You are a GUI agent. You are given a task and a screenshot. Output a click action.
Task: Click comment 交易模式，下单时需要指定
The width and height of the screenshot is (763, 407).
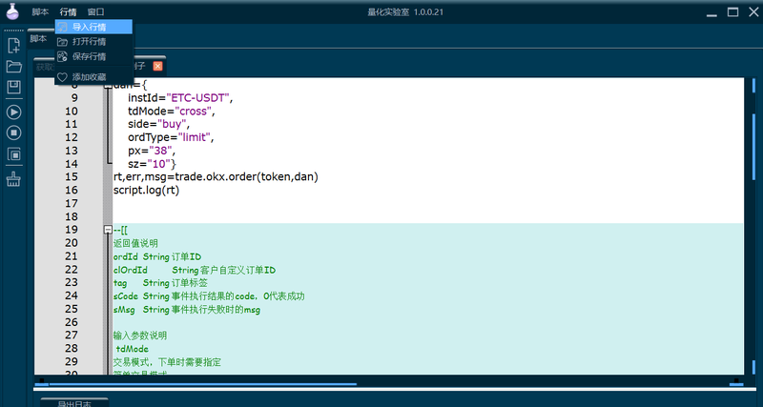coord(167,362)
